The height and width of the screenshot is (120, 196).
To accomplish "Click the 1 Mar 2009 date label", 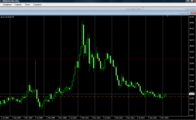I will coord(51,118).
